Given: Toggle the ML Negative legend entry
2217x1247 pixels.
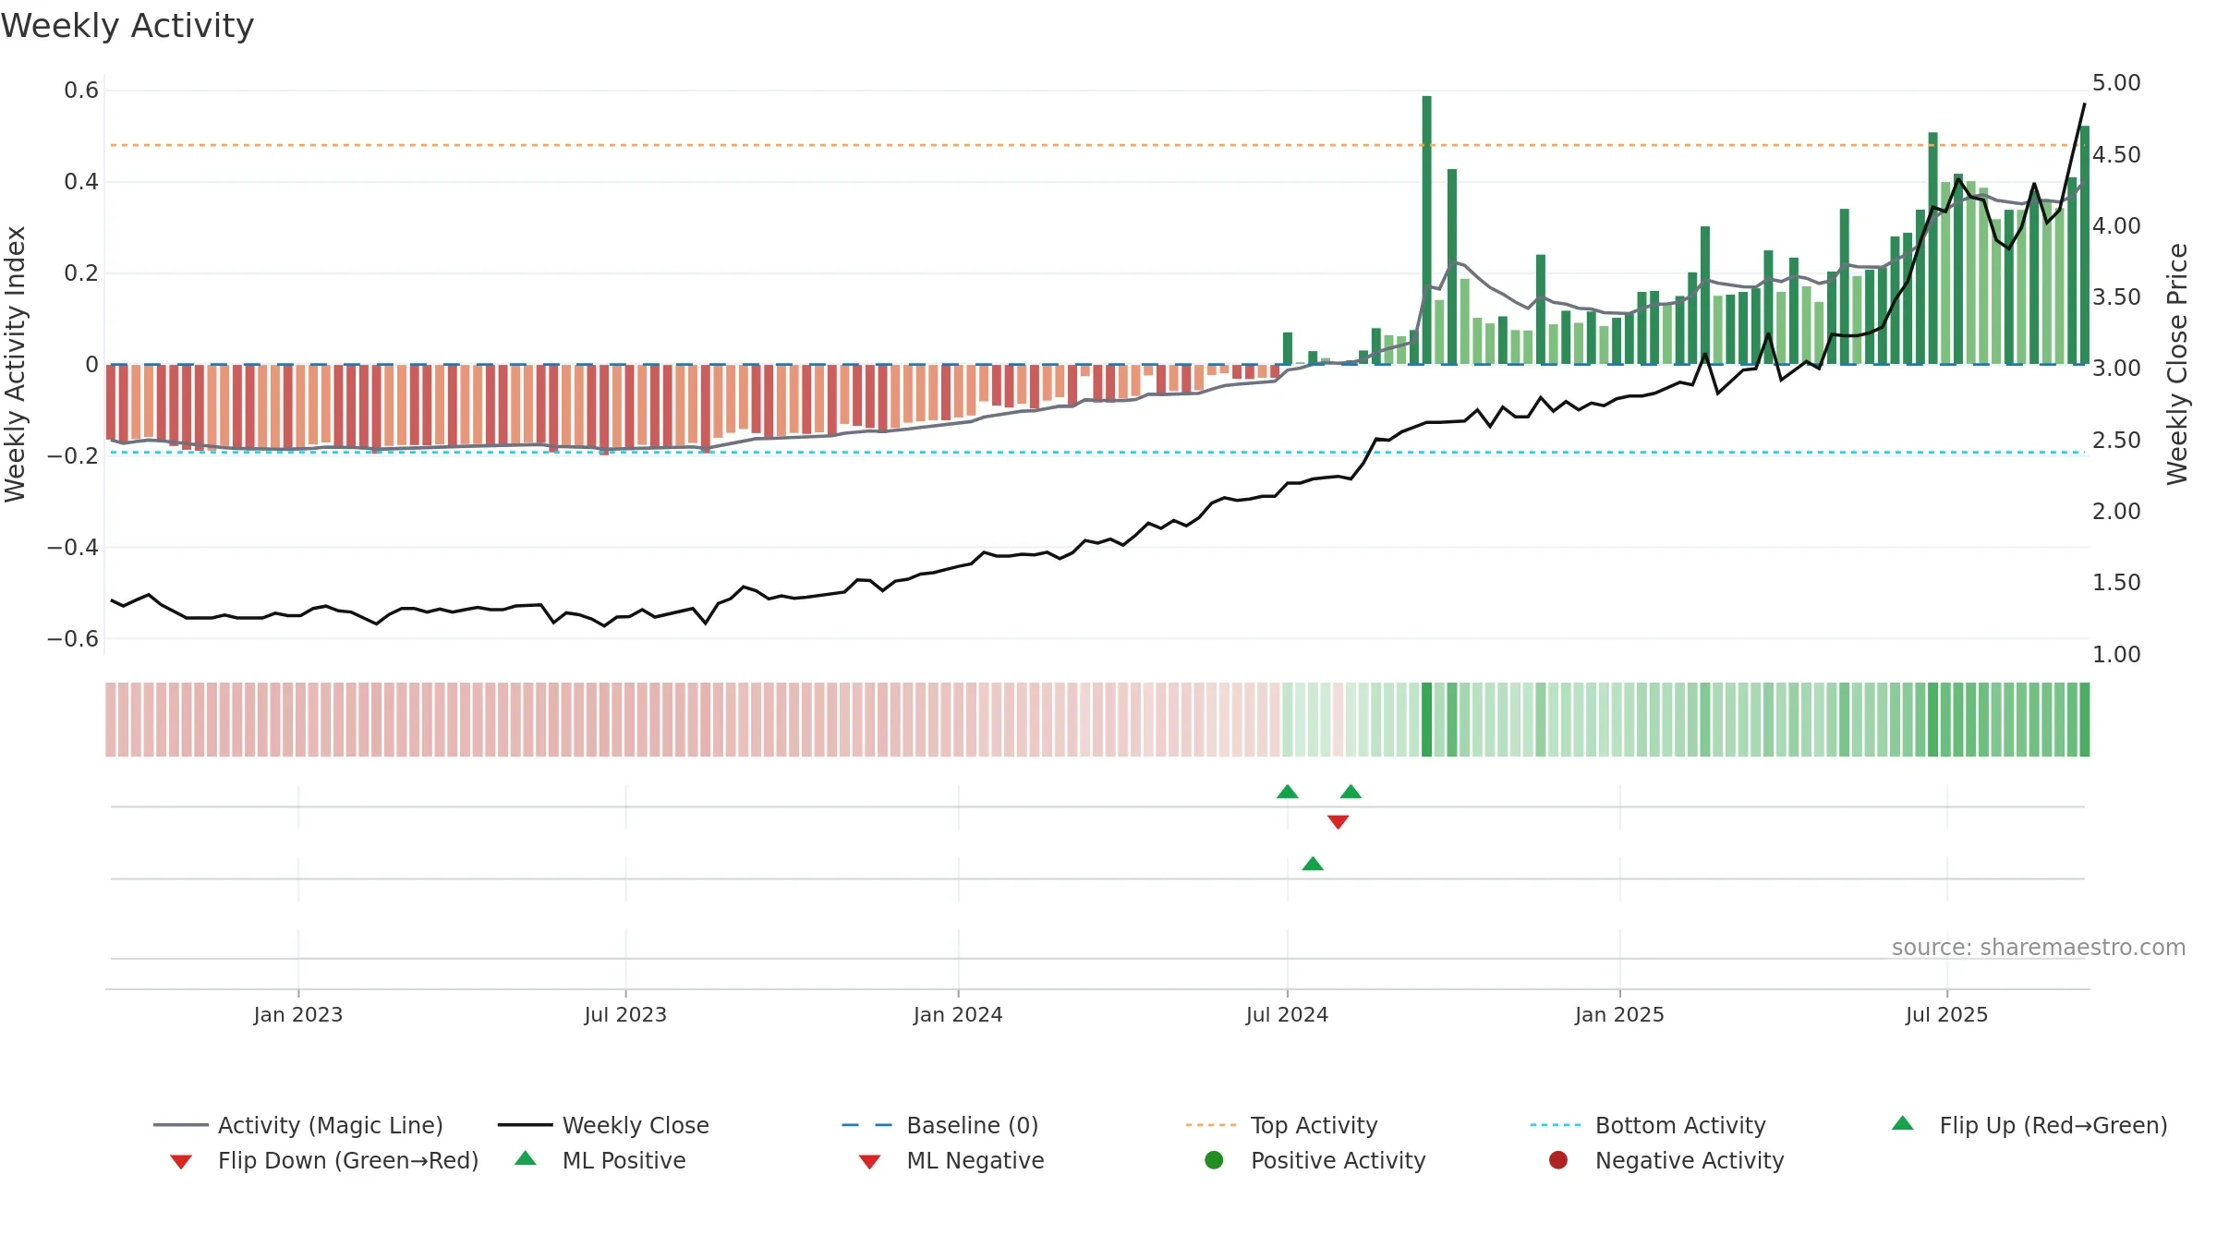Looking at the screenshot, I should [951, 1160].
